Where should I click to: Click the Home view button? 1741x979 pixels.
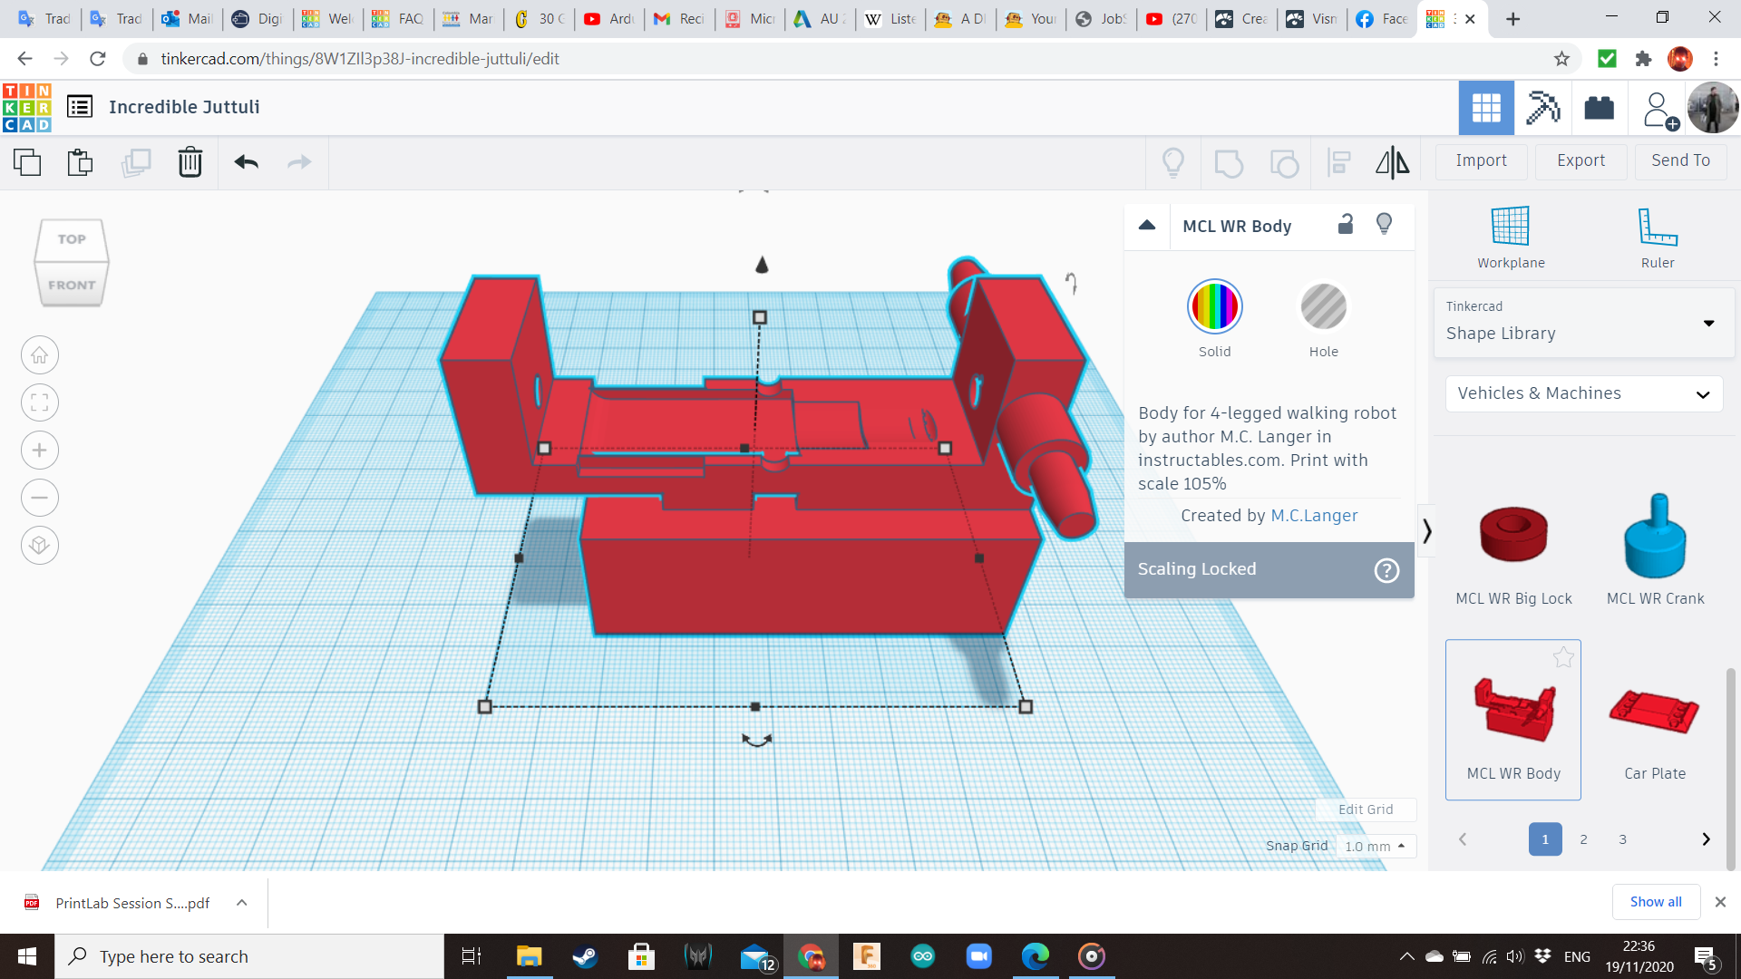[x=40, y=355]
